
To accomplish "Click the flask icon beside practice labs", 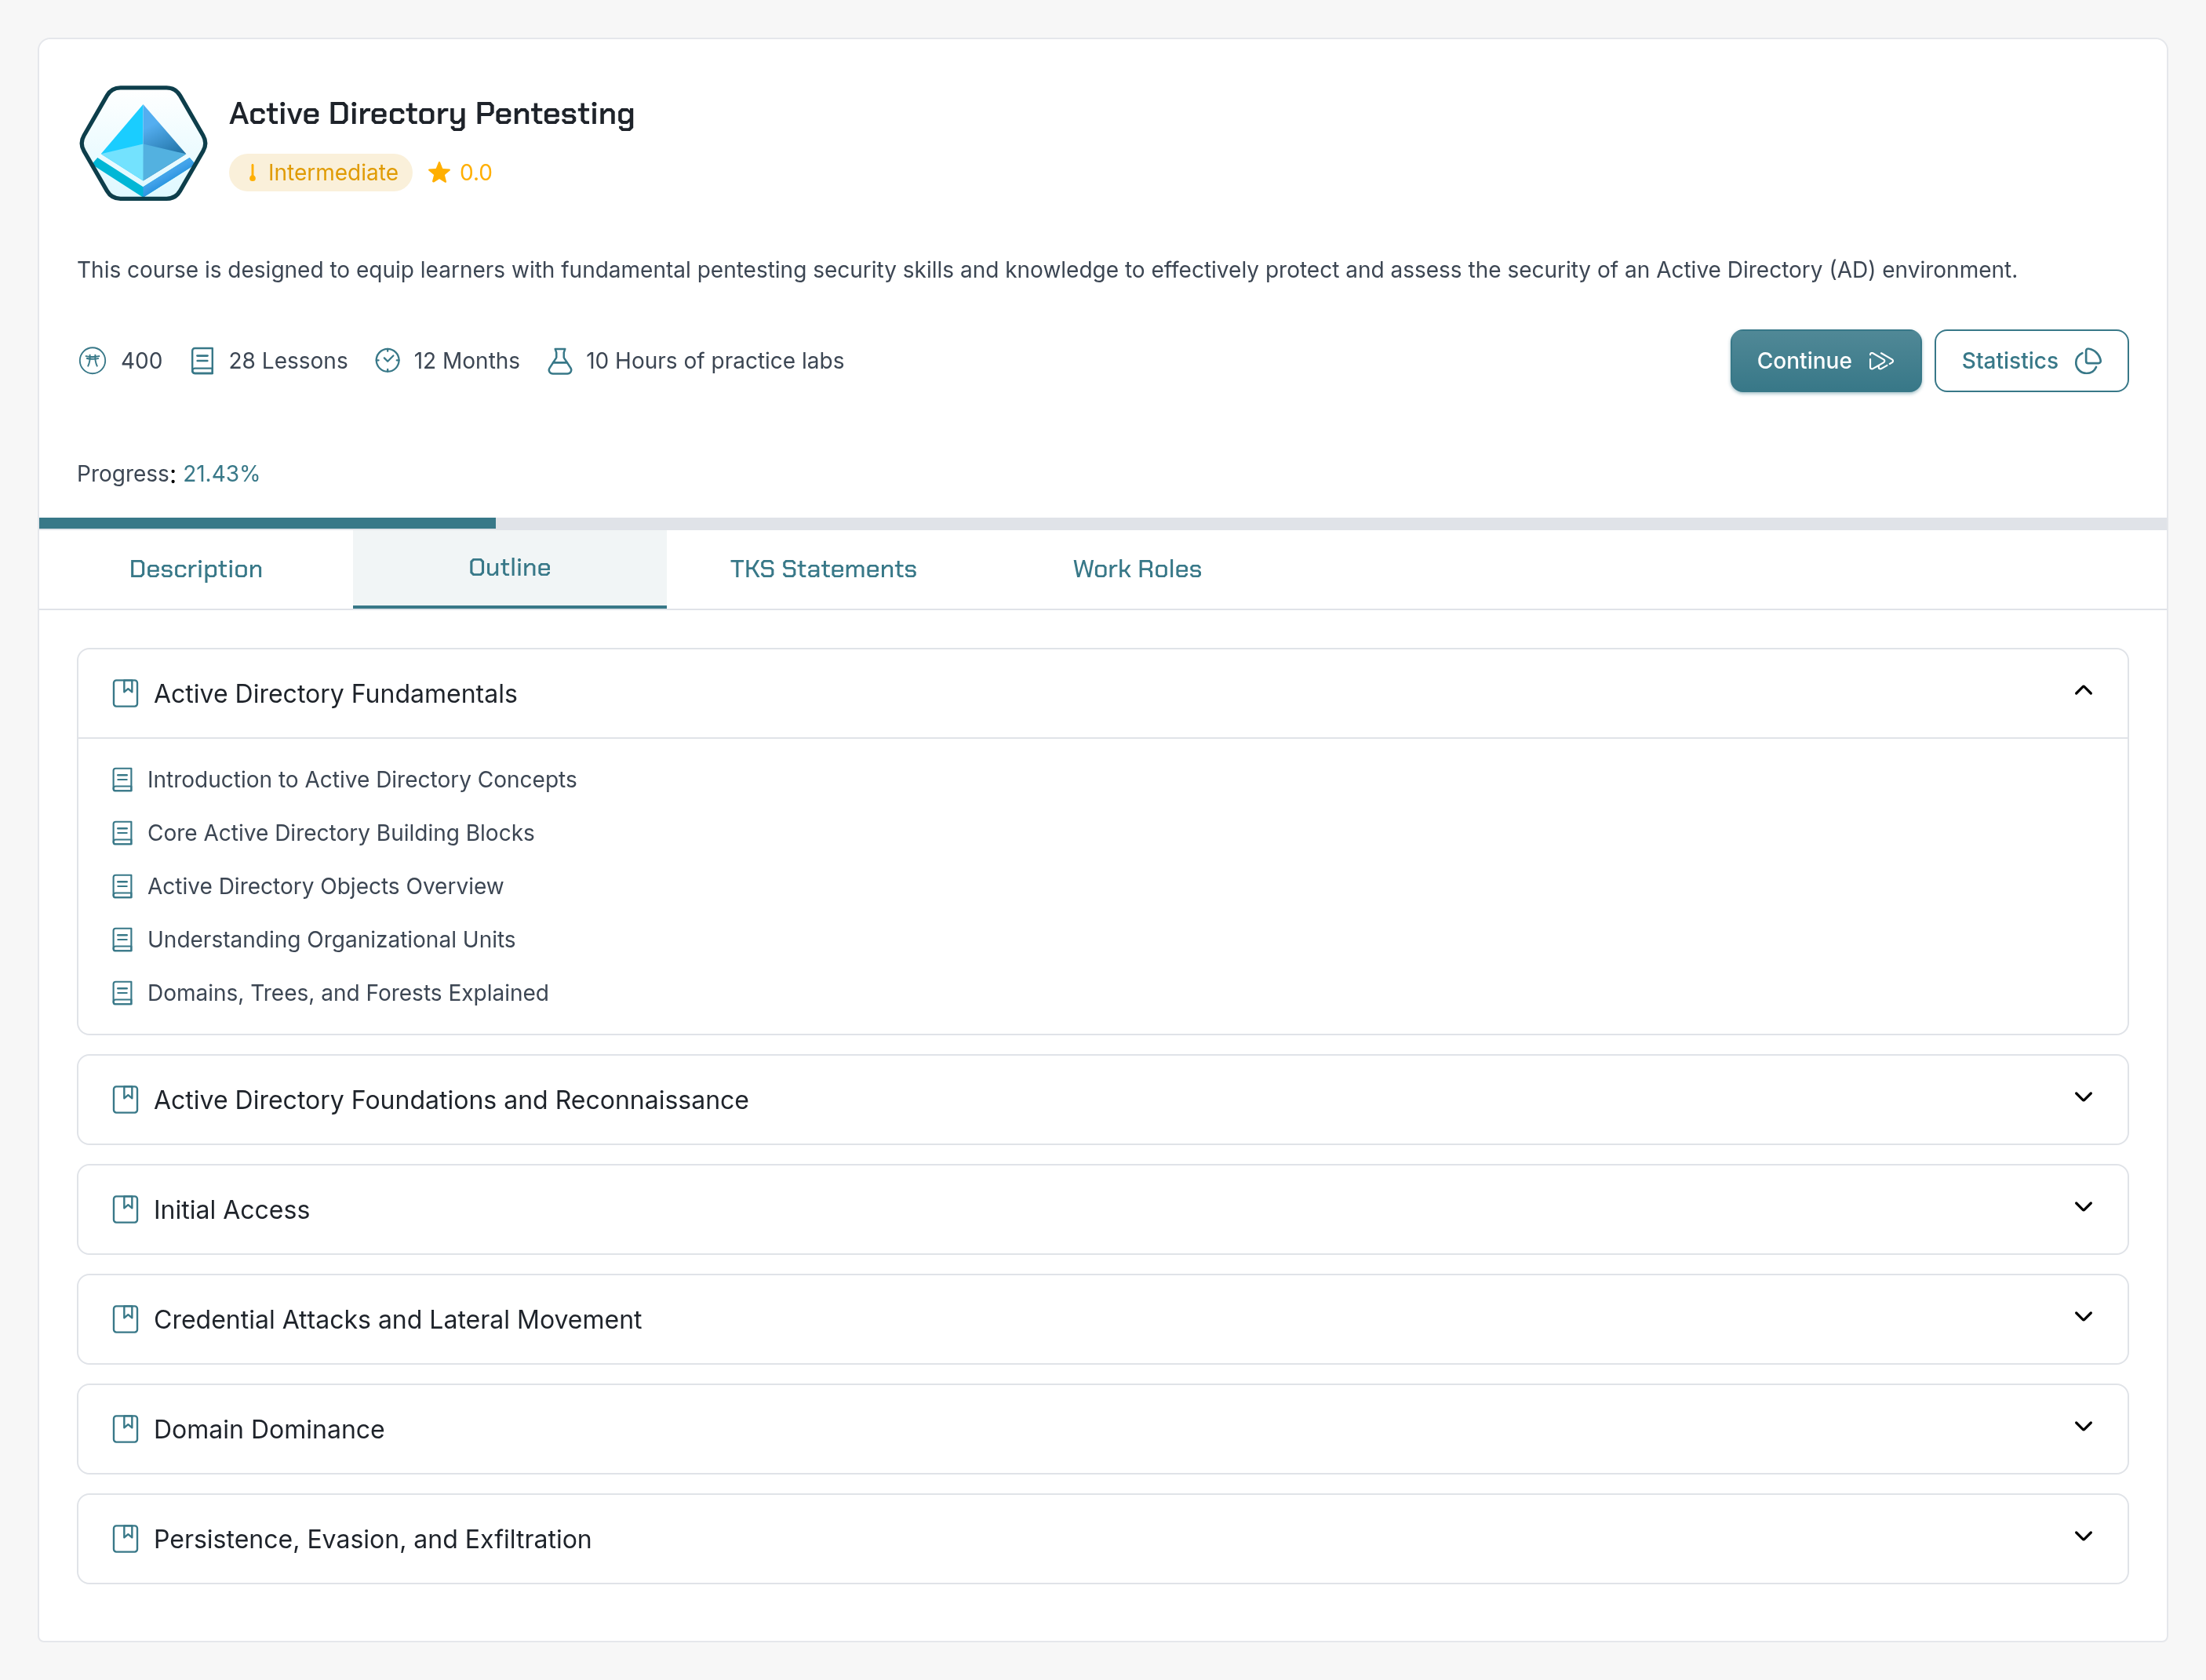I will tap(560, 361).
